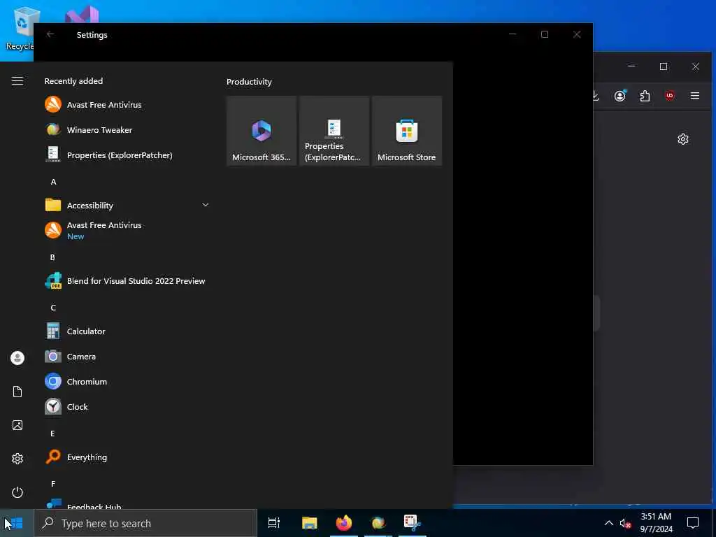Open the user account icon in Start
This screenshot has height=537, width=716.
point(17,357)
